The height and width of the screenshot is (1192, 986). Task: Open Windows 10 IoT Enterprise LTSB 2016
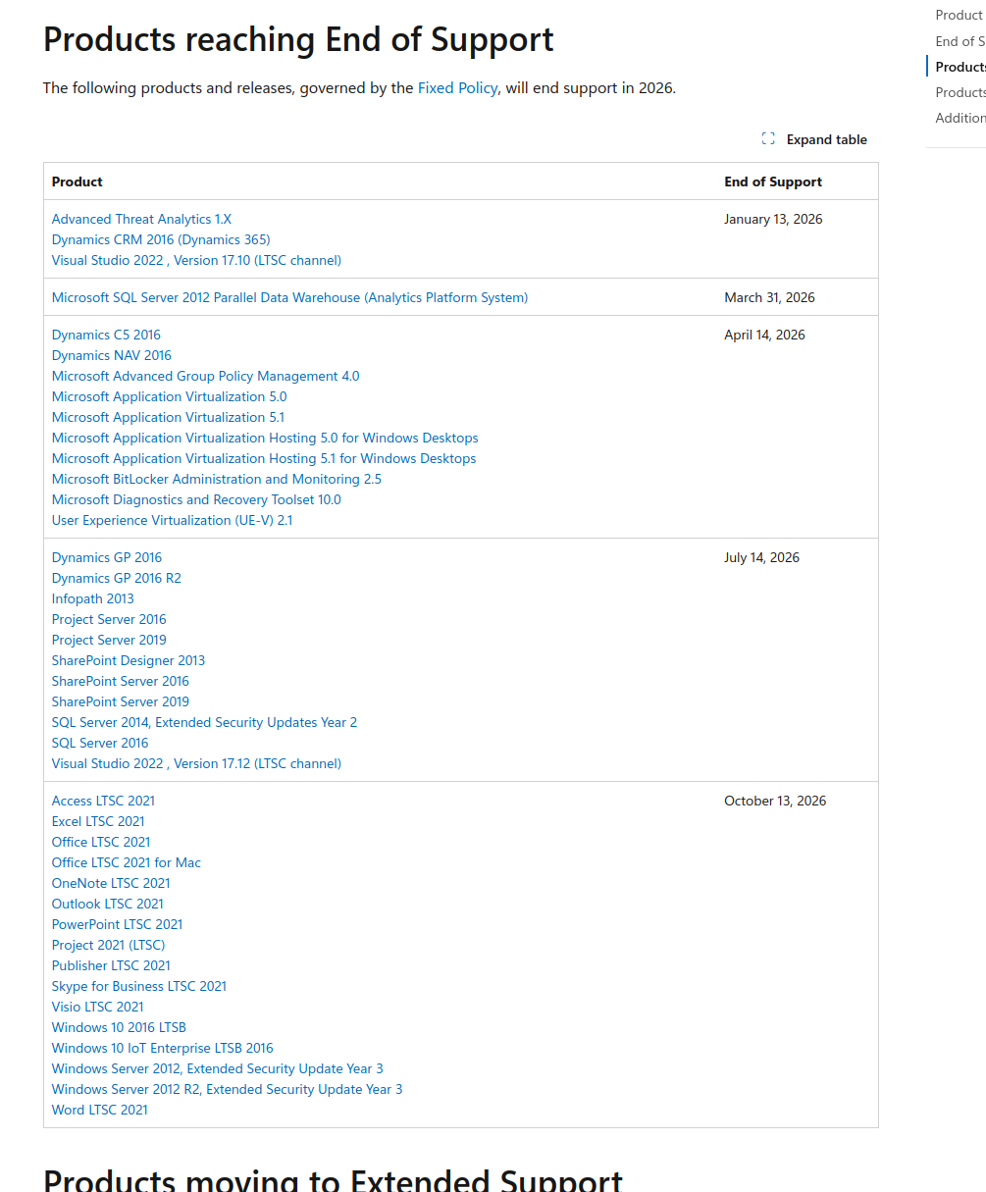(x=162, y=1049)
